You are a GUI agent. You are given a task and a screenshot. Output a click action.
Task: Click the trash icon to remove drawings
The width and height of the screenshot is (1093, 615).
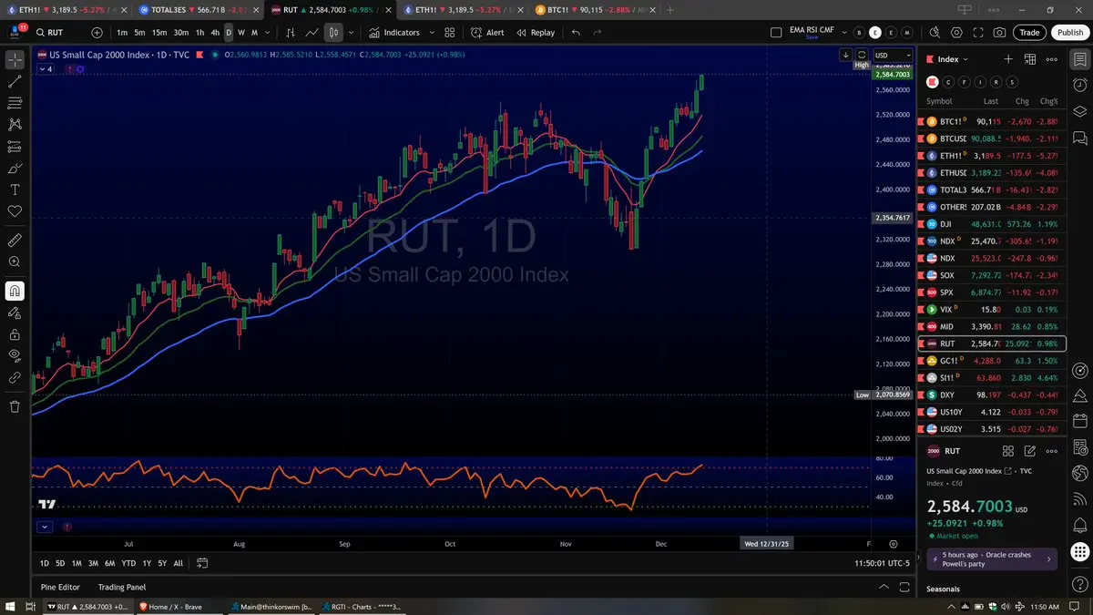tap(15, 406)
